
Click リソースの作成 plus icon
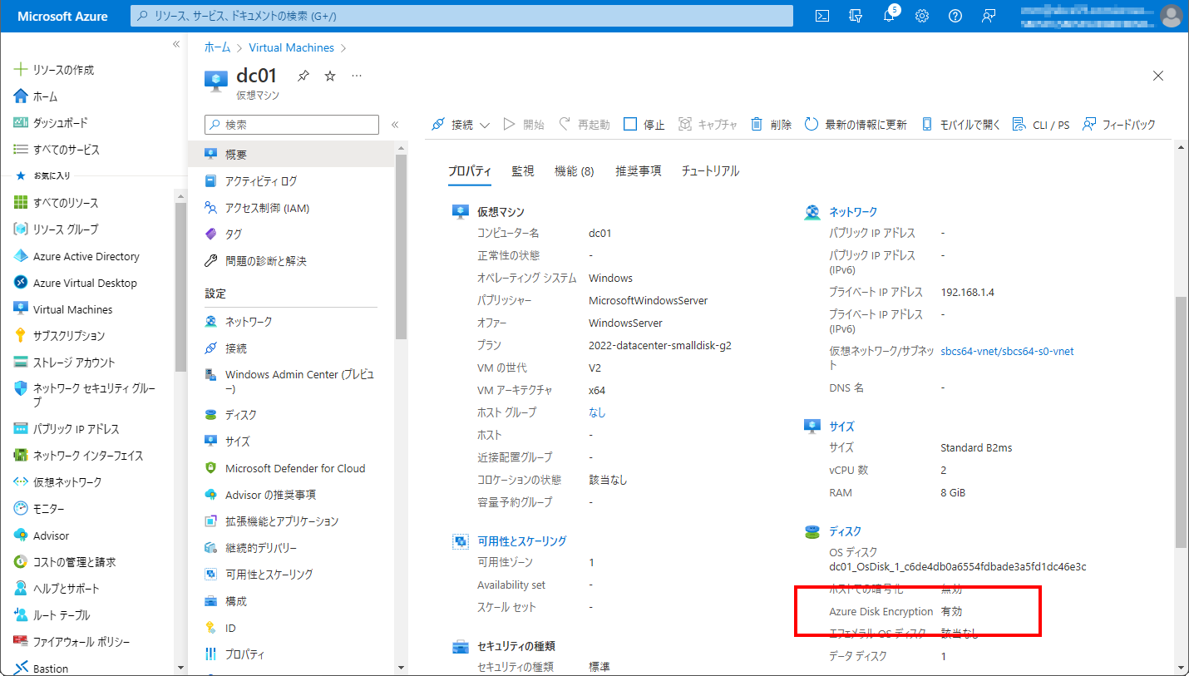[21, 70]
